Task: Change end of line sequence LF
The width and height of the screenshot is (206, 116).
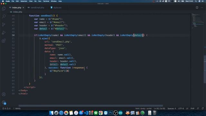Action: tap(187, 109)
